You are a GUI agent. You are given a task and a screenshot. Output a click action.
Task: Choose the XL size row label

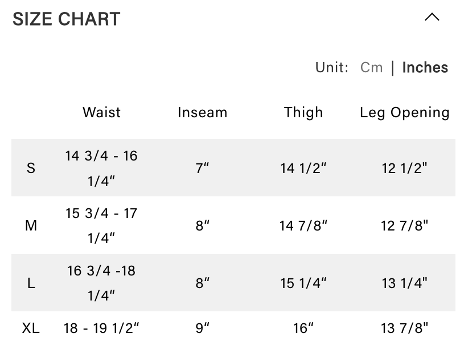click(31, 328)
